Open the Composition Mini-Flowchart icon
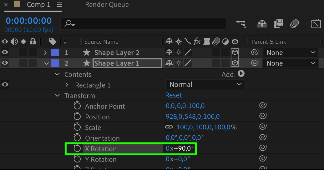 tap(241, 24)
